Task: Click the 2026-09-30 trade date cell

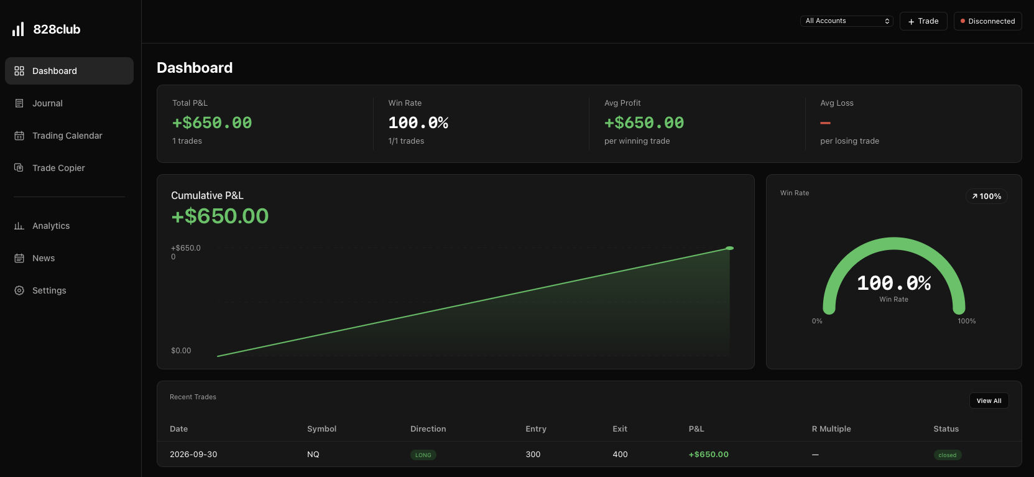Action: pos(193,455)
